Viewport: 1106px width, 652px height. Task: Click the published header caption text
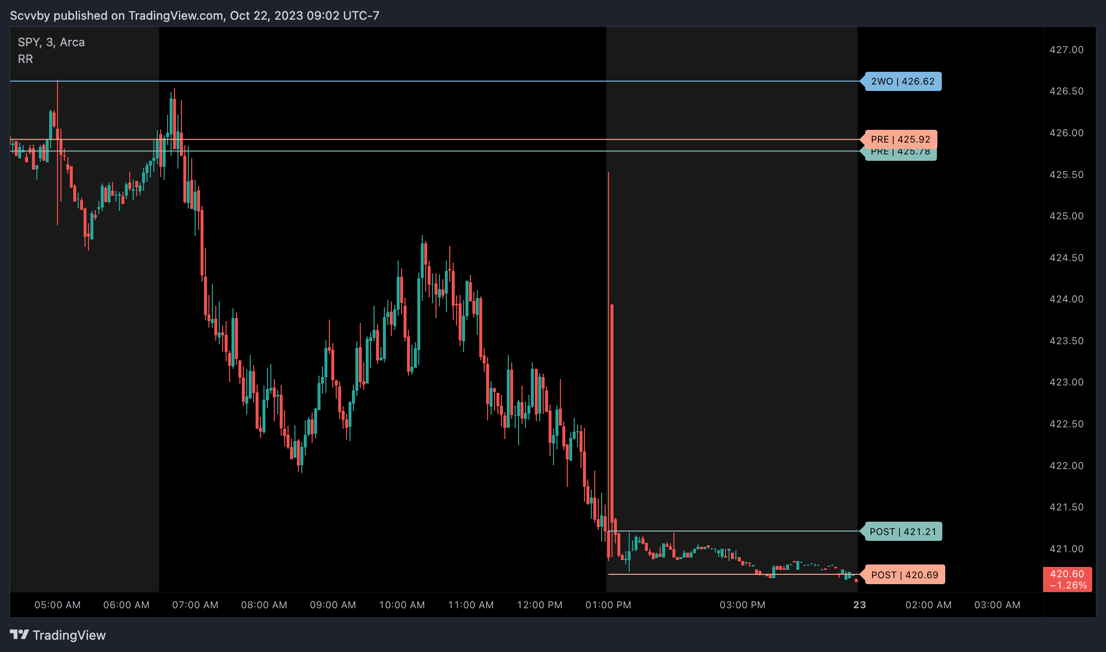[195, 16]
